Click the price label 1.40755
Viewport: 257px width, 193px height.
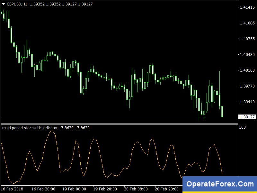(x=247, y=39)
